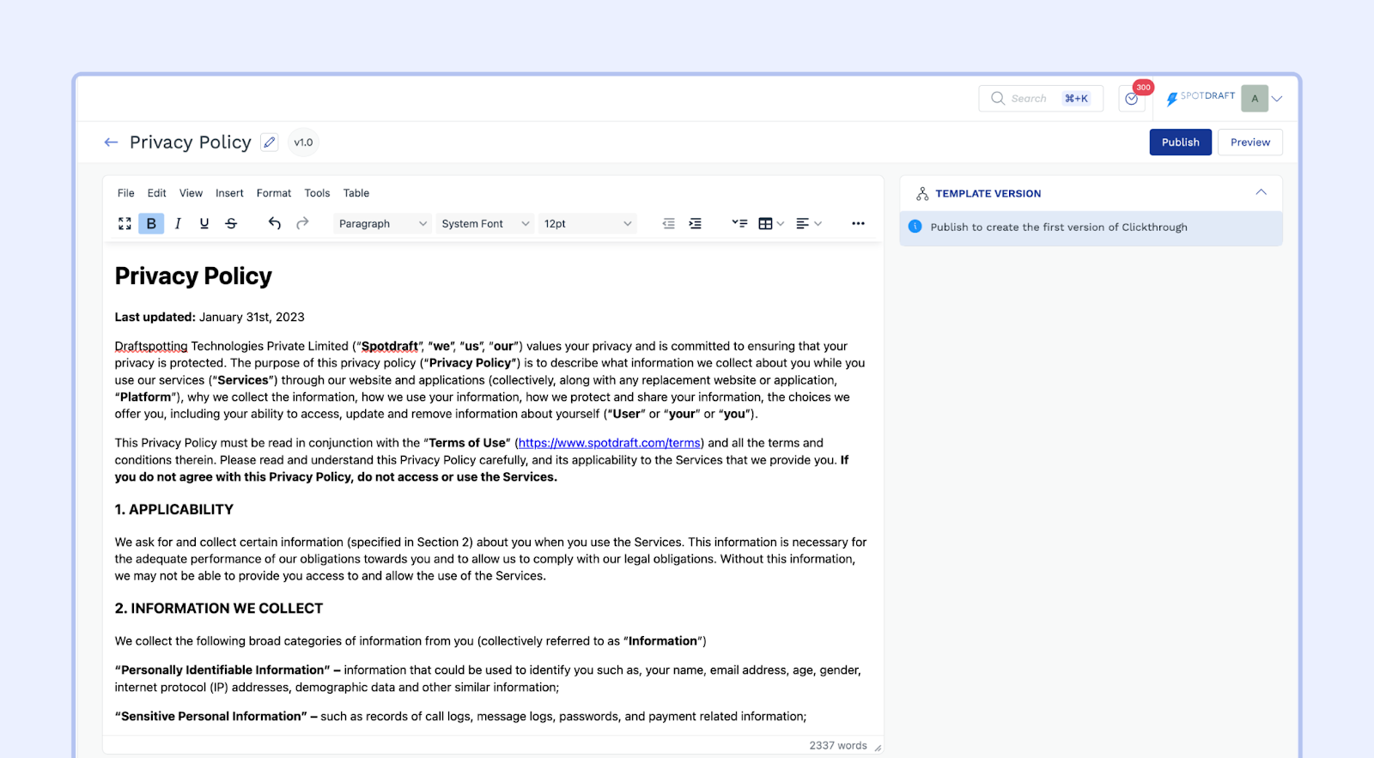Open the File menu
The height and width of the screenshot is (758, 1374).
(126, 193)
